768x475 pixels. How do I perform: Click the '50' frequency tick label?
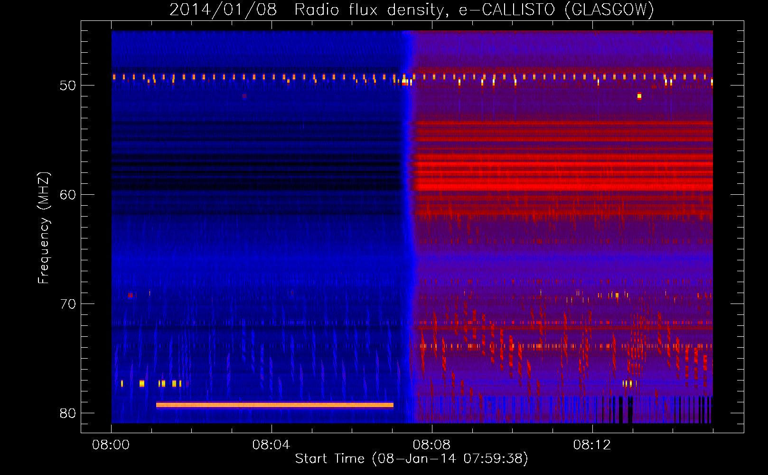click(x=68, y=85)
